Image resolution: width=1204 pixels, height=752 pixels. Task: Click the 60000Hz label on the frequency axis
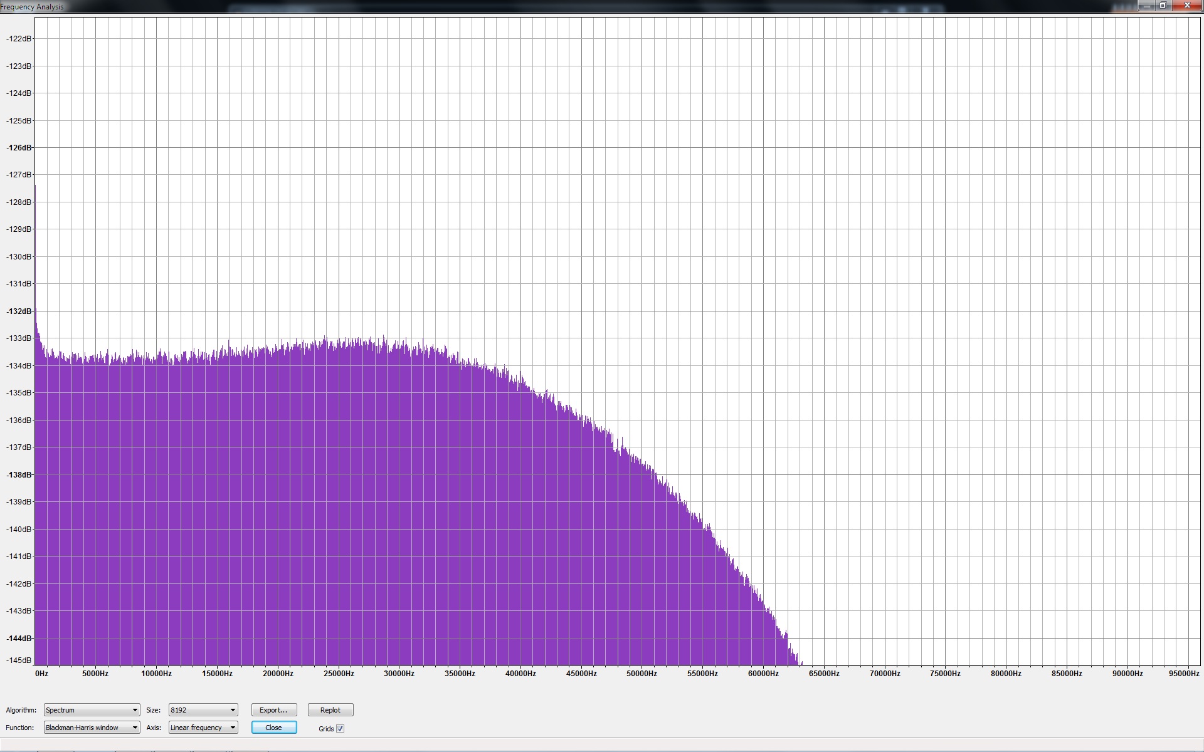(763, 674)
